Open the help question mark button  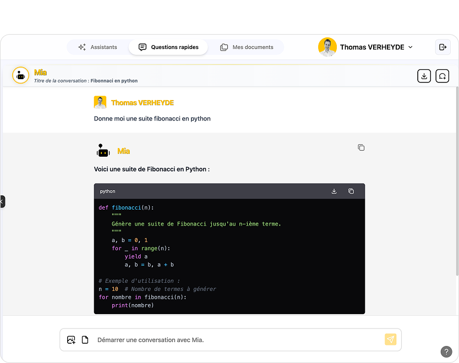tap(446, 352)
